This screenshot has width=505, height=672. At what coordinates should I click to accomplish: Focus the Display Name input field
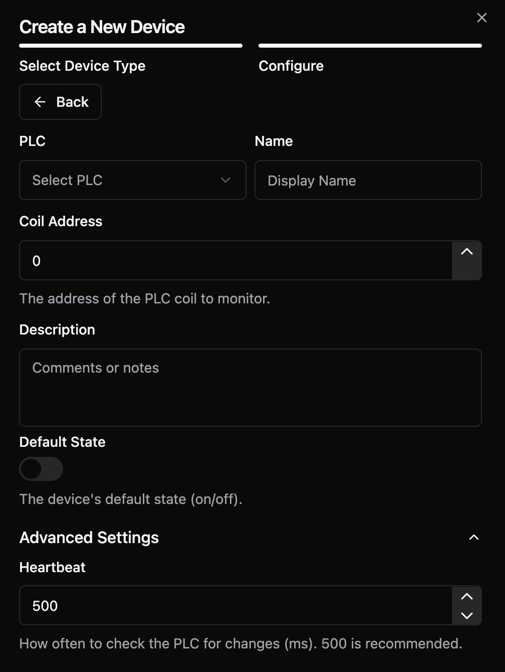(368, 180)
